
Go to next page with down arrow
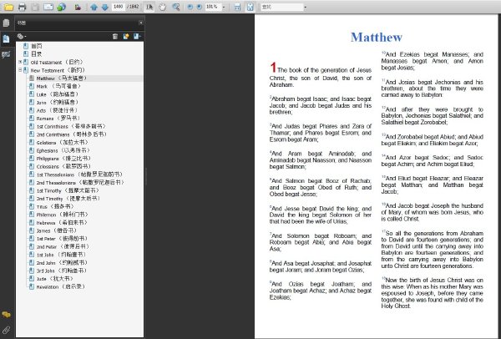(x=105, y=7)
